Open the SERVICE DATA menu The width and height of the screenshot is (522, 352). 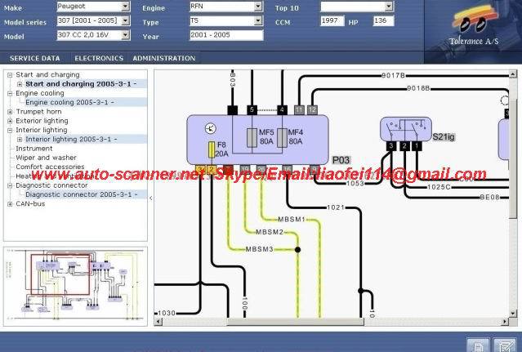point(35,58)
